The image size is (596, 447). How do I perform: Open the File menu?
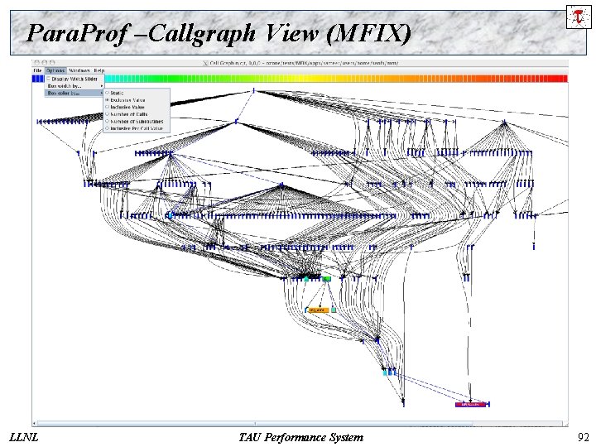coord(37,70)
